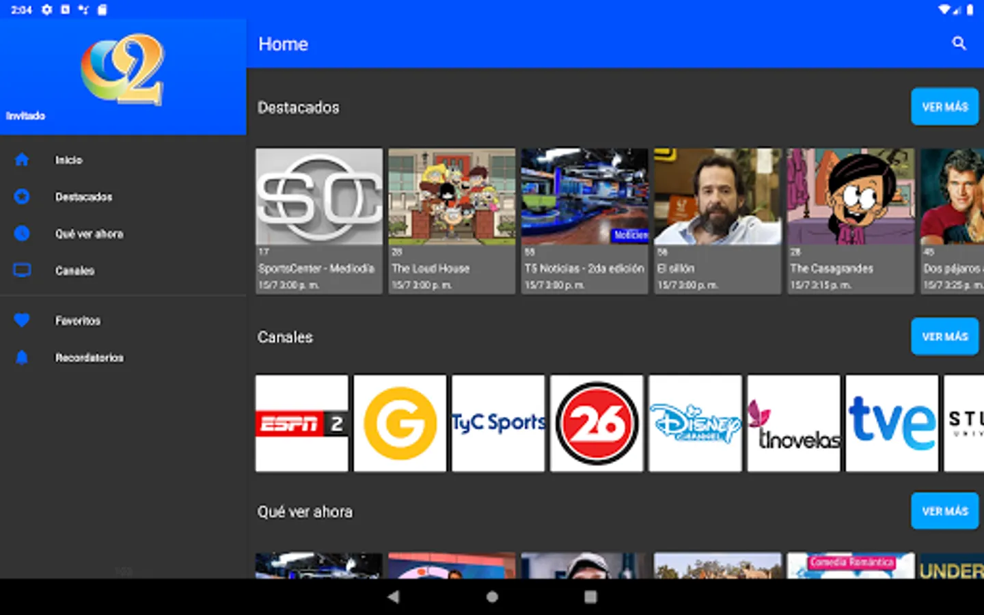Open Favoritos in the side menu
The width and height of the screenshot is (984, 615).
click(x=123, y=320)
